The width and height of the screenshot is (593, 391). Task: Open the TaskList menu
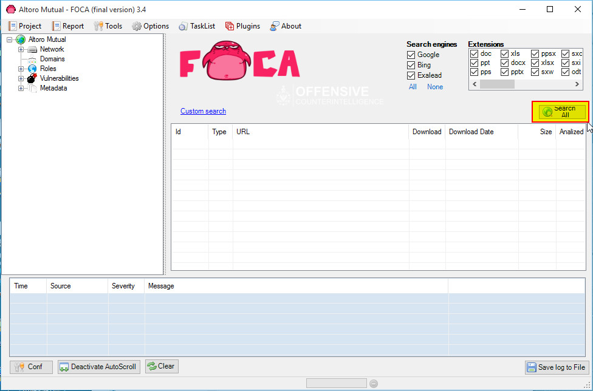(x=197, y=26)
